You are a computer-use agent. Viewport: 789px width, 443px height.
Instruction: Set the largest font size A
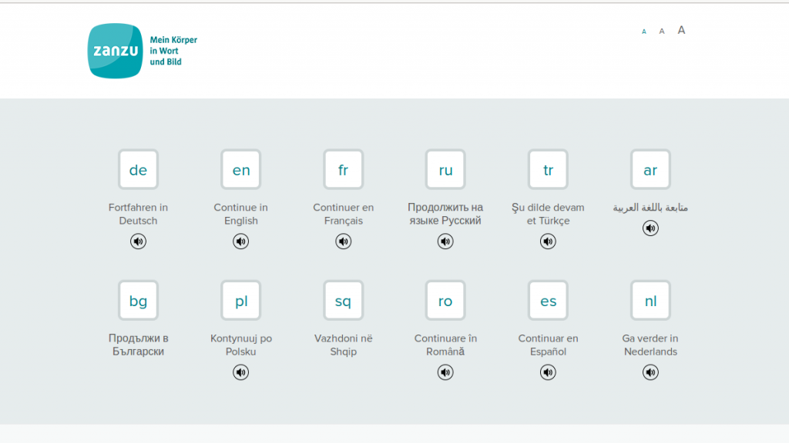(x=681, y=30)
